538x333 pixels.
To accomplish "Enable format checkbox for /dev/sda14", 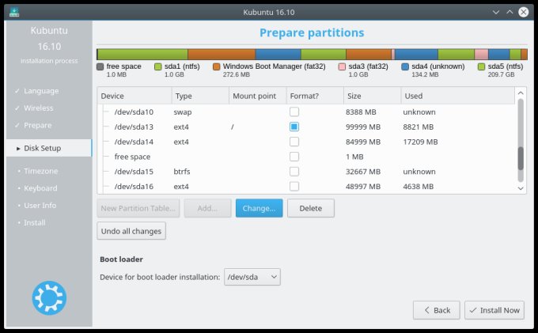I will click(294, 142).
